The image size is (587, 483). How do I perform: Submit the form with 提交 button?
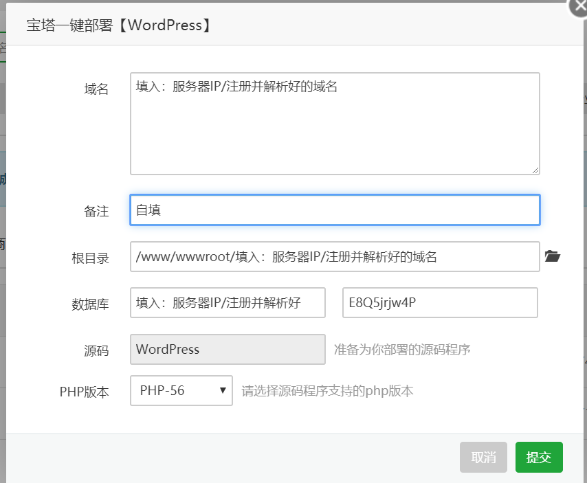click(539, 458)
